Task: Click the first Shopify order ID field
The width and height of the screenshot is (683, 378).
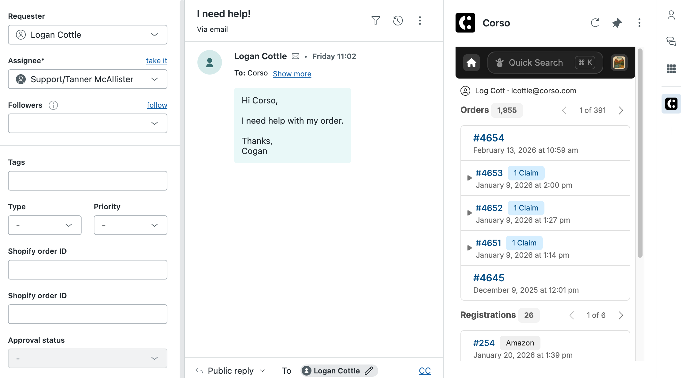Action: tap(88, 270)
